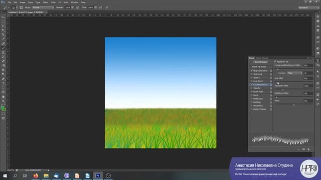
Task: Click the Hue Jitter value field
Action: point(308,78)
